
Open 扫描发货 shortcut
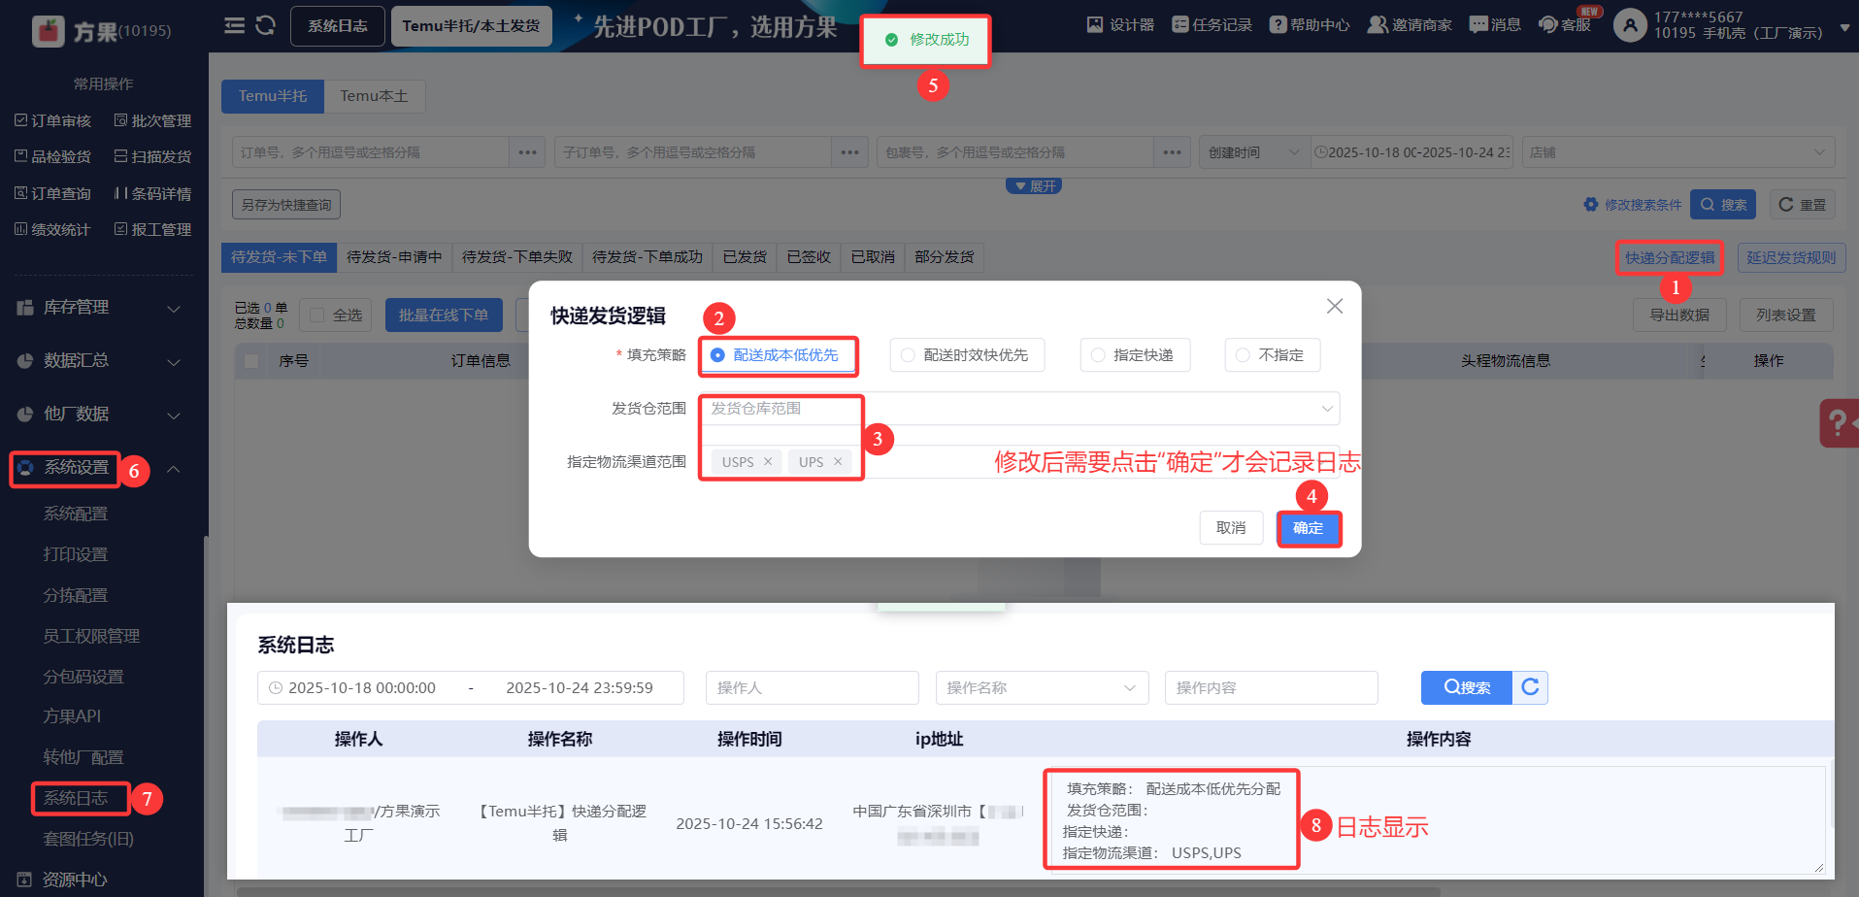pos(153,156)
